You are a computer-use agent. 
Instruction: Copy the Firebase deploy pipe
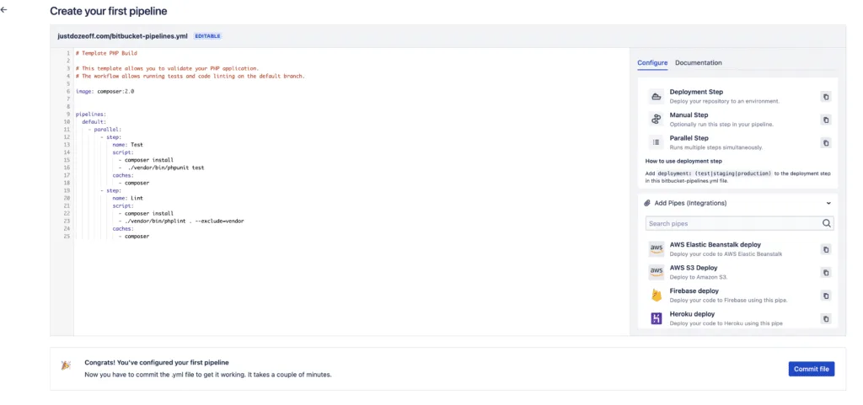point(826,296)
